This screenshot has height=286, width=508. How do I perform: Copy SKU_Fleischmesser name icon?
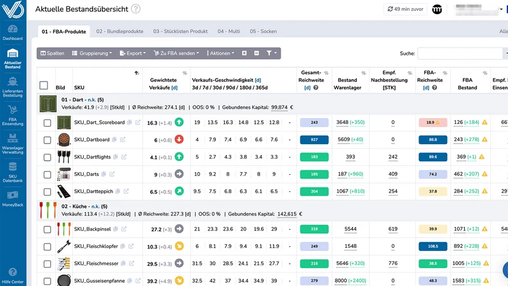(123, 263)
